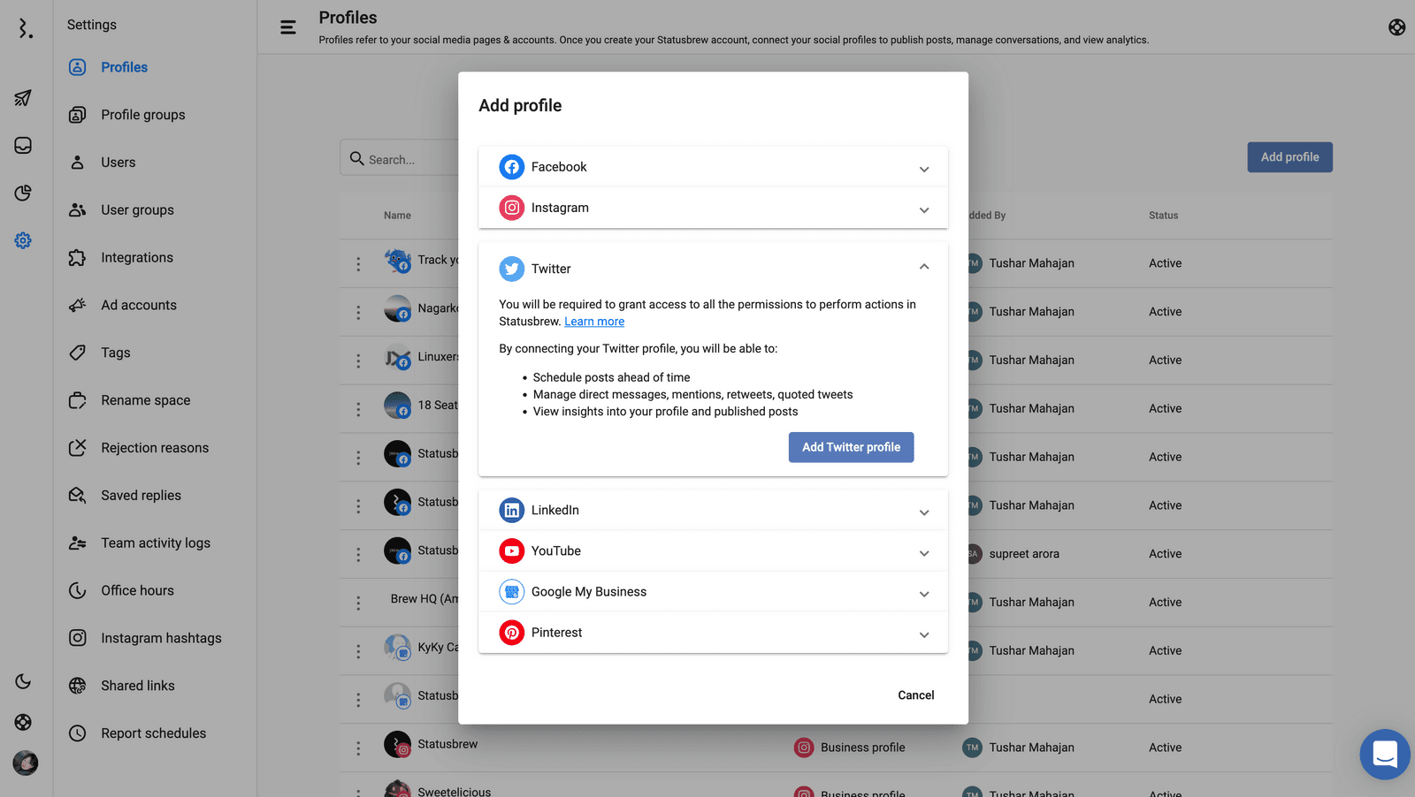Screen dimensions: 1415x797
Task: Collapse the Twitter section
Action: [x=923, y=268]
